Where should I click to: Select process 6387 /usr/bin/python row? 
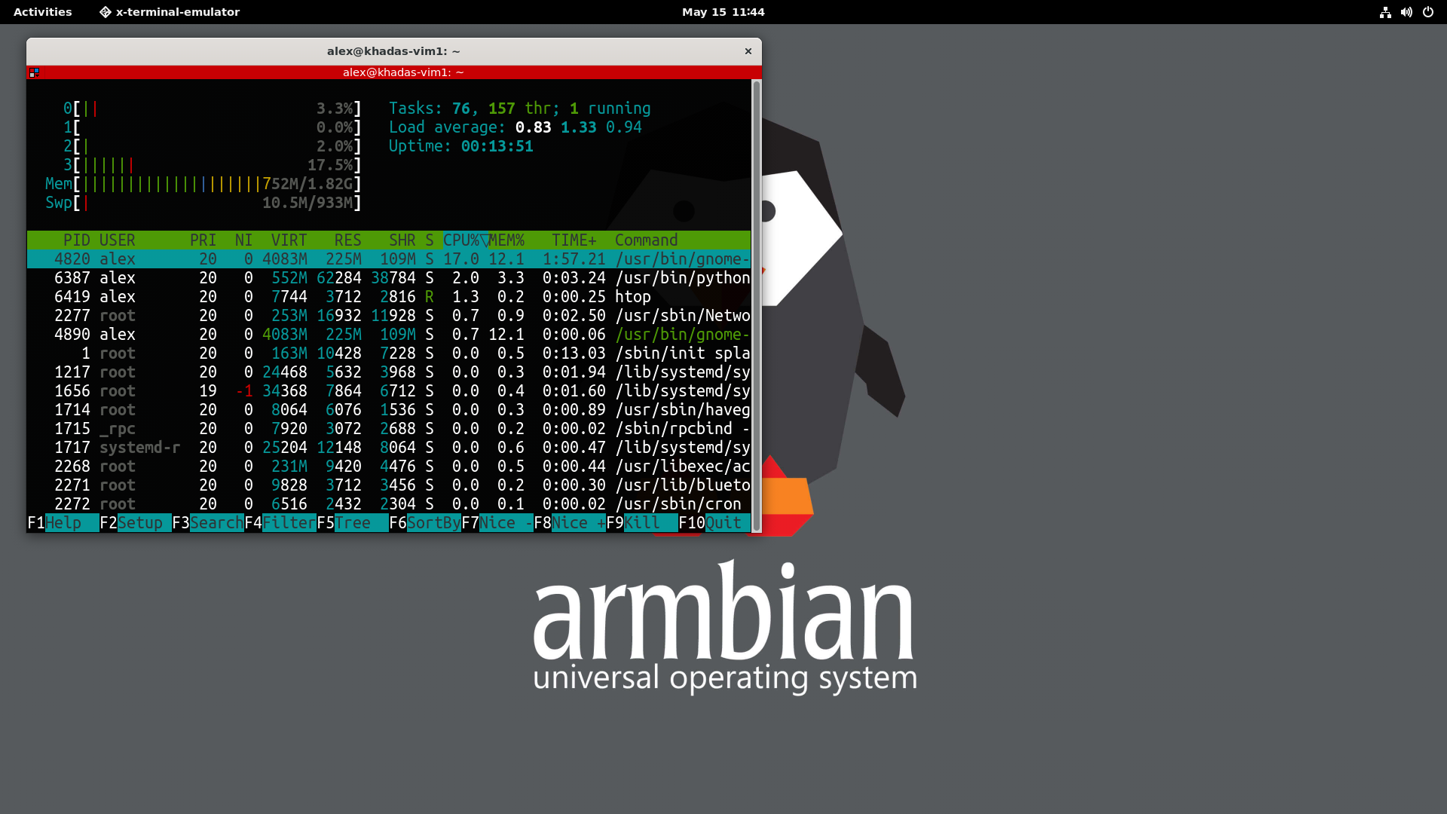(x=389, y=278)
